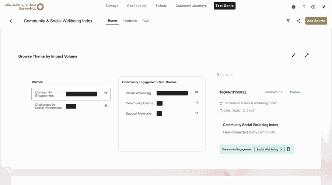
Task: Remove the Social Well-being tag with X
Action: click(281, 150)
